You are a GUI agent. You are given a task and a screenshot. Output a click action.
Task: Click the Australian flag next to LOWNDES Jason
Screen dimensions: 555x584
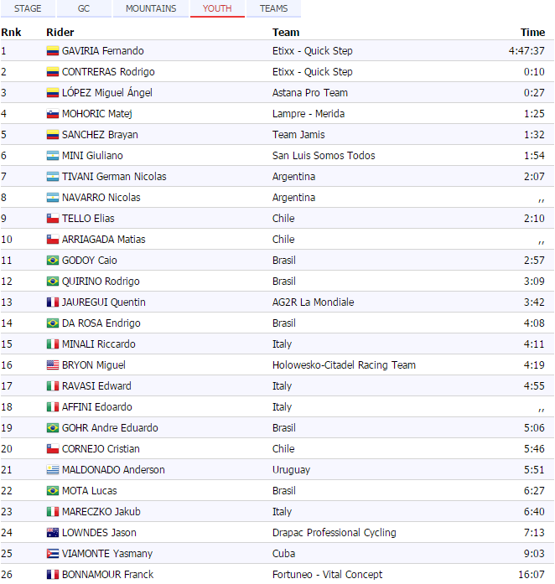click(52, 533)
